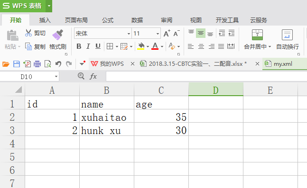307x188 pixels.
Task: Close the 2018.3.15-CBTC xlsx tab
Action: [257, 64]
